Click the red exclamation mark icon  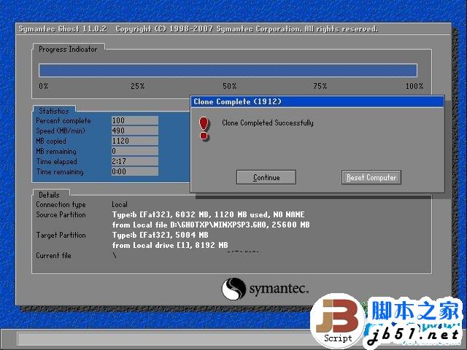[x=204, y=128]
